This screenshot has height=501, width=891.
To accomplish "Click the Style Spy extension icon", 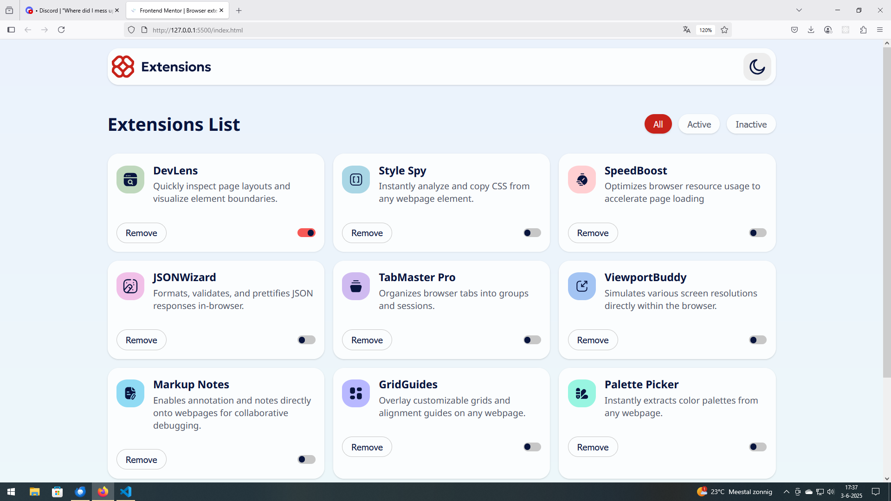I will click(356, 180).
